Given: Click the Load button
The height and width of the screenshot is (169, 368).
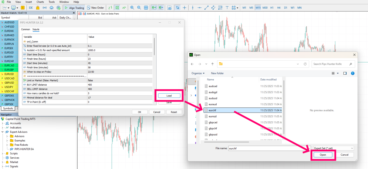Looking at the screenshot, I should (x=169, y=96).
